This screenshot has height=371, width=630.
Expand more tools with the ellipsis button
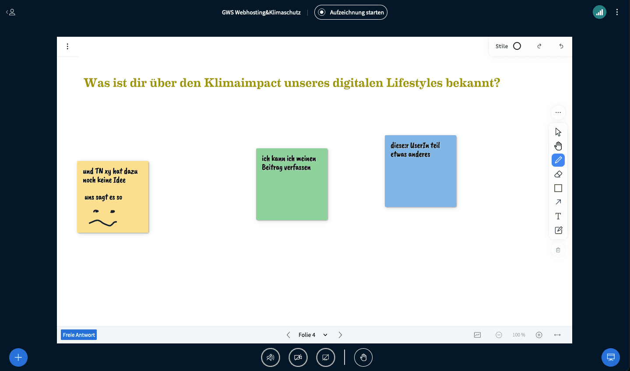click(558, 112)
